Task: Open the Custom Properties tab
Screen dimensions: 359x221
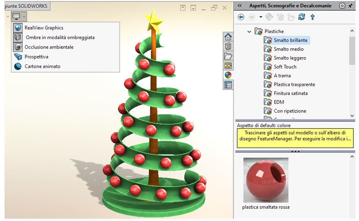Action: click(228, 85)
